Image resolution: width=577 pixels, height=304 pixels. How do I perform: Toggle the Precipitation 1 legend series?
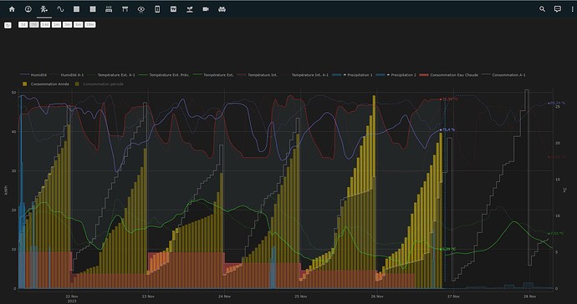[x=352, y=75]
